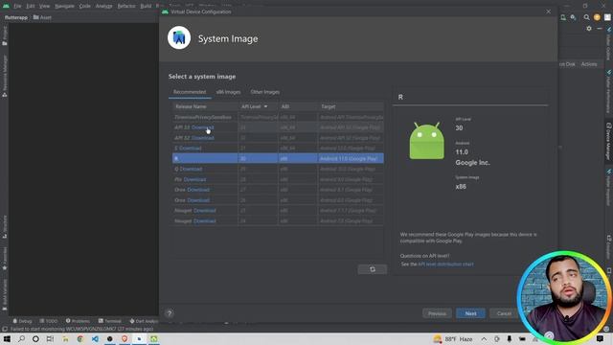Open the Build menu
The width and height of the screenshot is (613, 345).
pyautogui.click(x=146, y=6)
